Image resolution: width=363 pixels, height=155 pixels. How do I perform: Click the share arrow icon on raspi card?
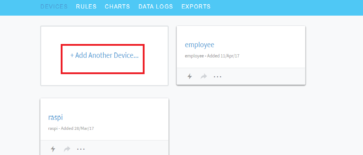[x=67, y=149]
